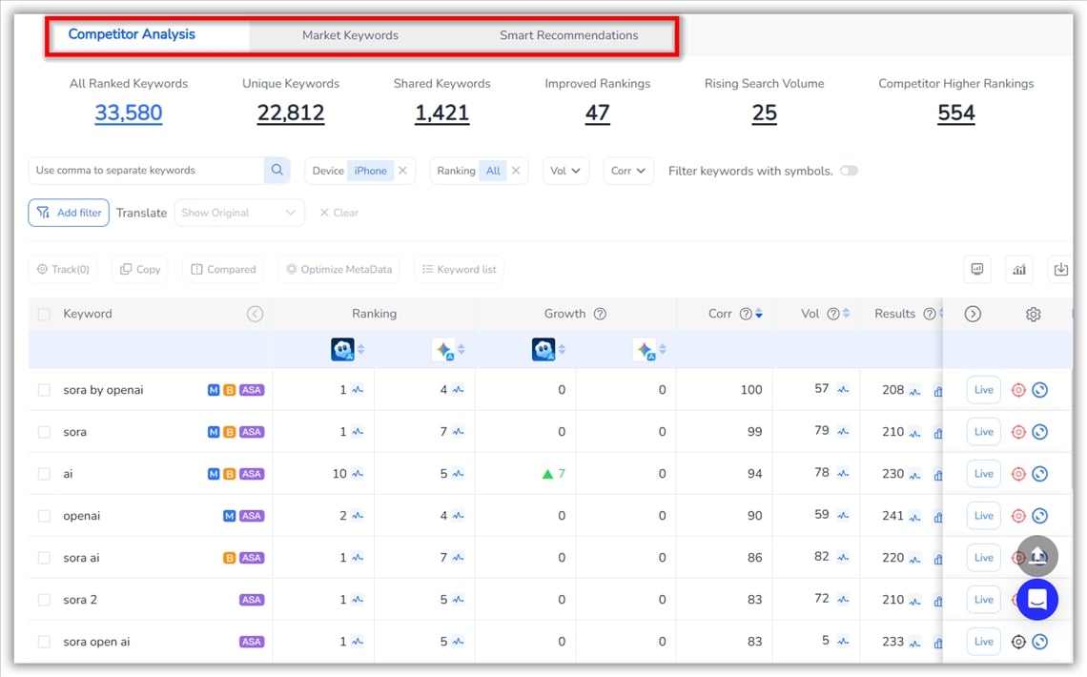Click the download export icon
This screenshot has width=1087, height=677.
pyautogui.click(x=1060, y=270)
